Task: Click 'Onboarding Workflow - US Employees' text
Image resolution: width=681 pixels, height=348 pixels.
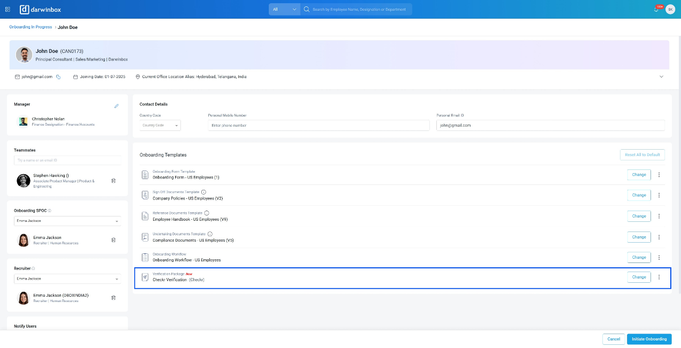Action: (187, 260)
